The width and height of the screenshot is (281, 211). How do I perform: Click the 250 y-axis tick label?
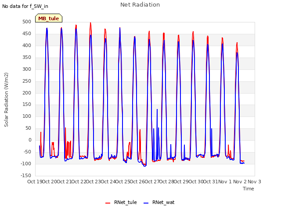pyautogui.click(x=27, y=81)
